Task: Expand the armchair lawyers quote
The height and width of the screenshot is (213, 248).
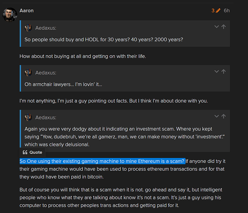Action: pyautogui.click(x=216, y=72)
